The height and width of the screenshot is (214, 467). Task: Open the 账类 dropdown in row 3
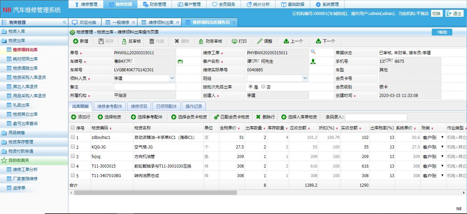tap(433, 156)
